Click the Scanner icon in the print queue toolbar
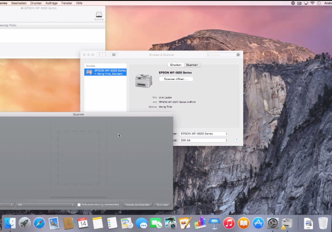332x232 pixels. [x=99, y=15]
